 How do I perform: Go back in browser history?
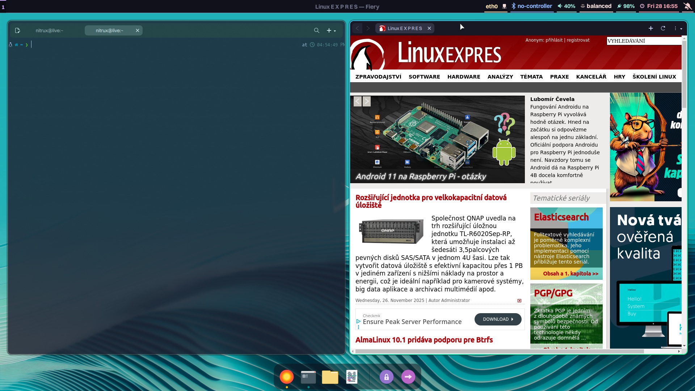pyautogui.click(x=357, y=28)
